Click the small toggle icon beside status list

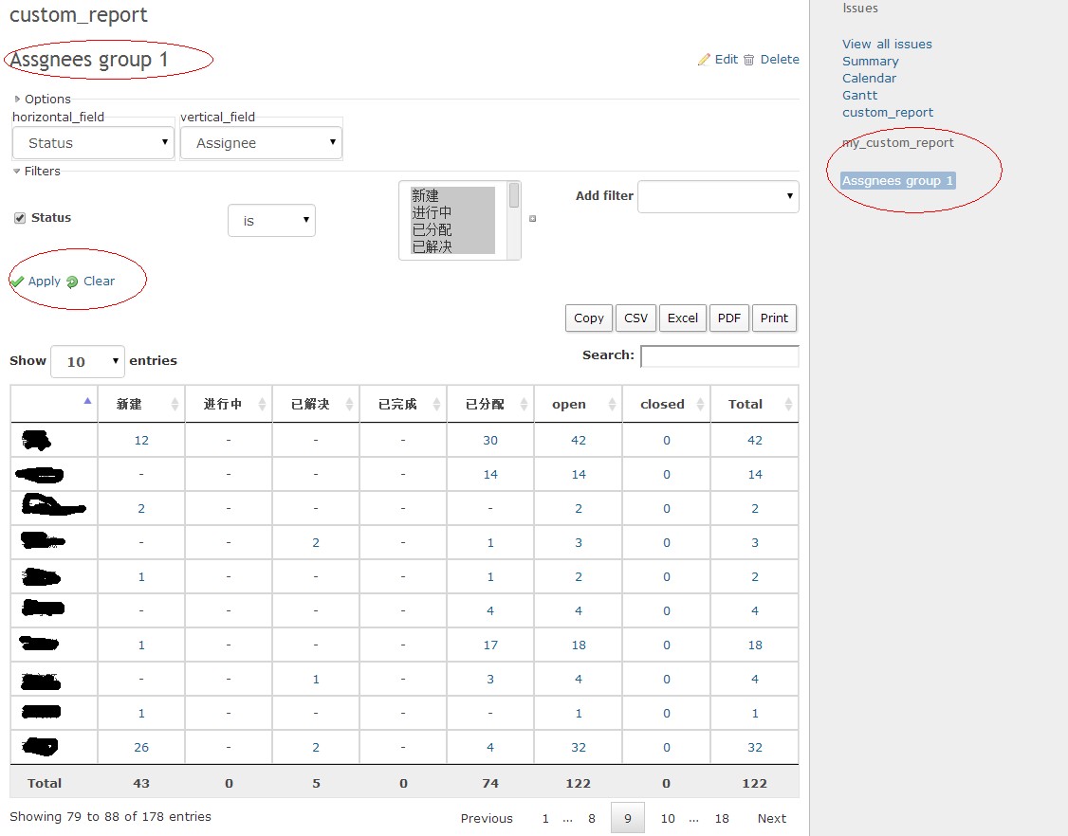coord(532,219)
